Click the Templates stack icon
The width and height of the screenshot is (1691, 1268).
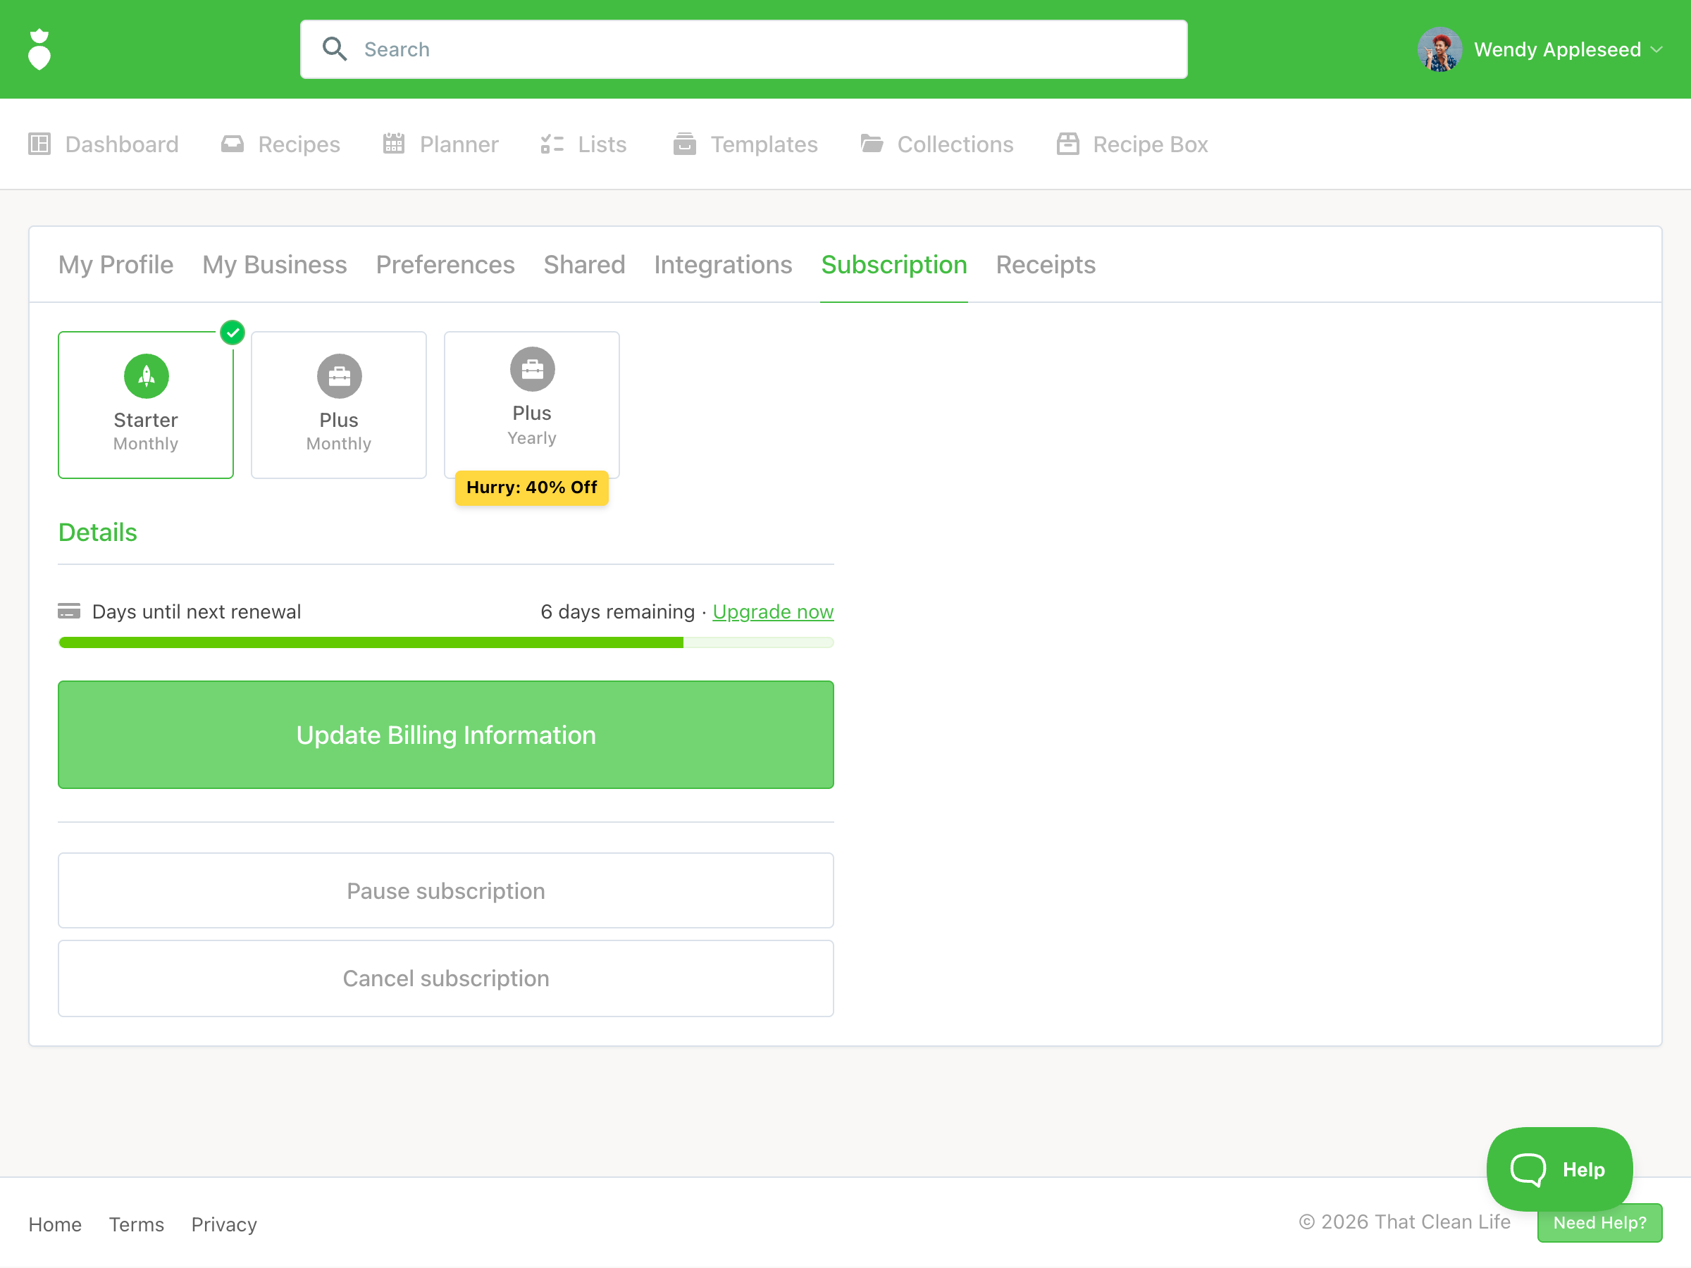(x=684, y=144)
